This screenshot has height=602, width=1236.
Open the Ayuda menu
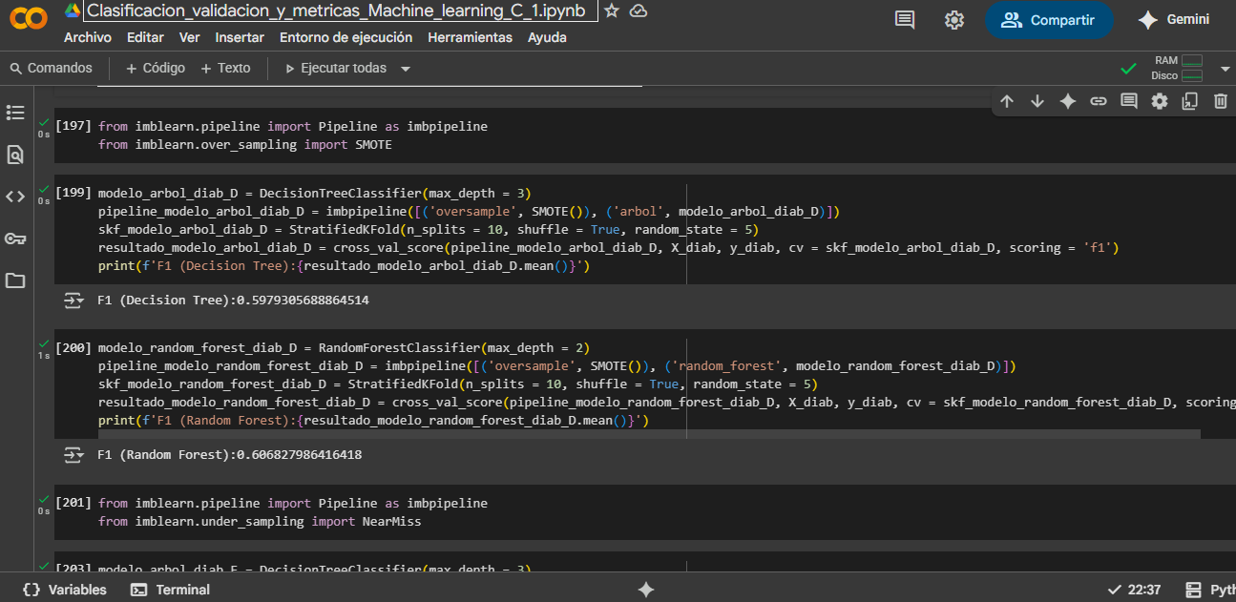coord(547,37)
